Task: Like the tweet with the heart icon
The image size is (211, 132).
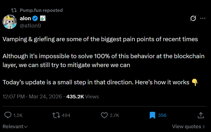Action: click(104, 115)
